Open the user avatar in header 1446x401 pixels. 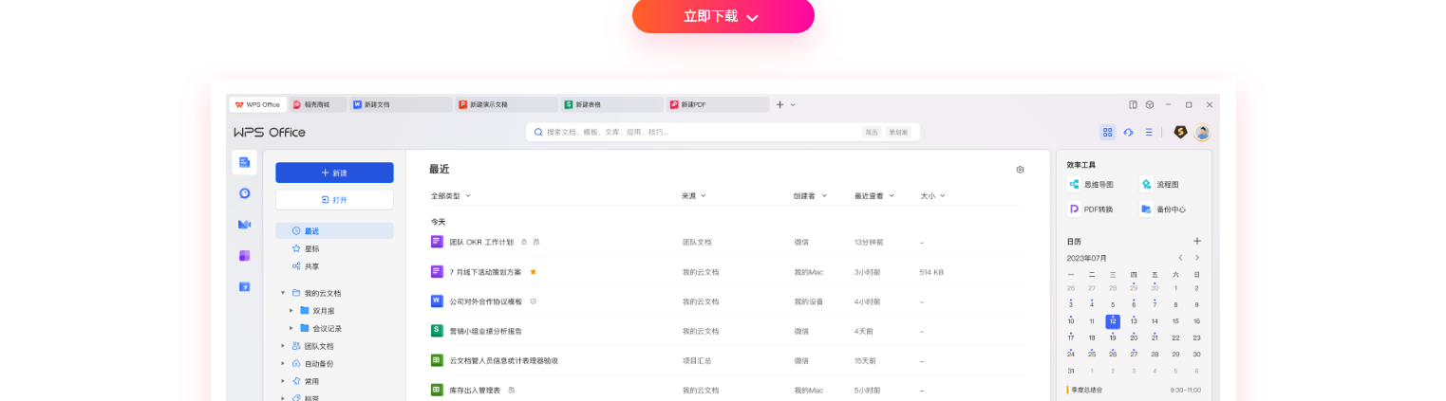tap(1202, 132)
